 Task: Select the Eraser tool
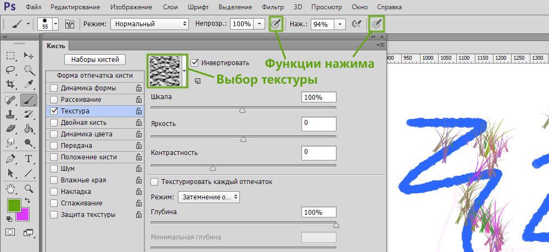click(x=11, y=128)
